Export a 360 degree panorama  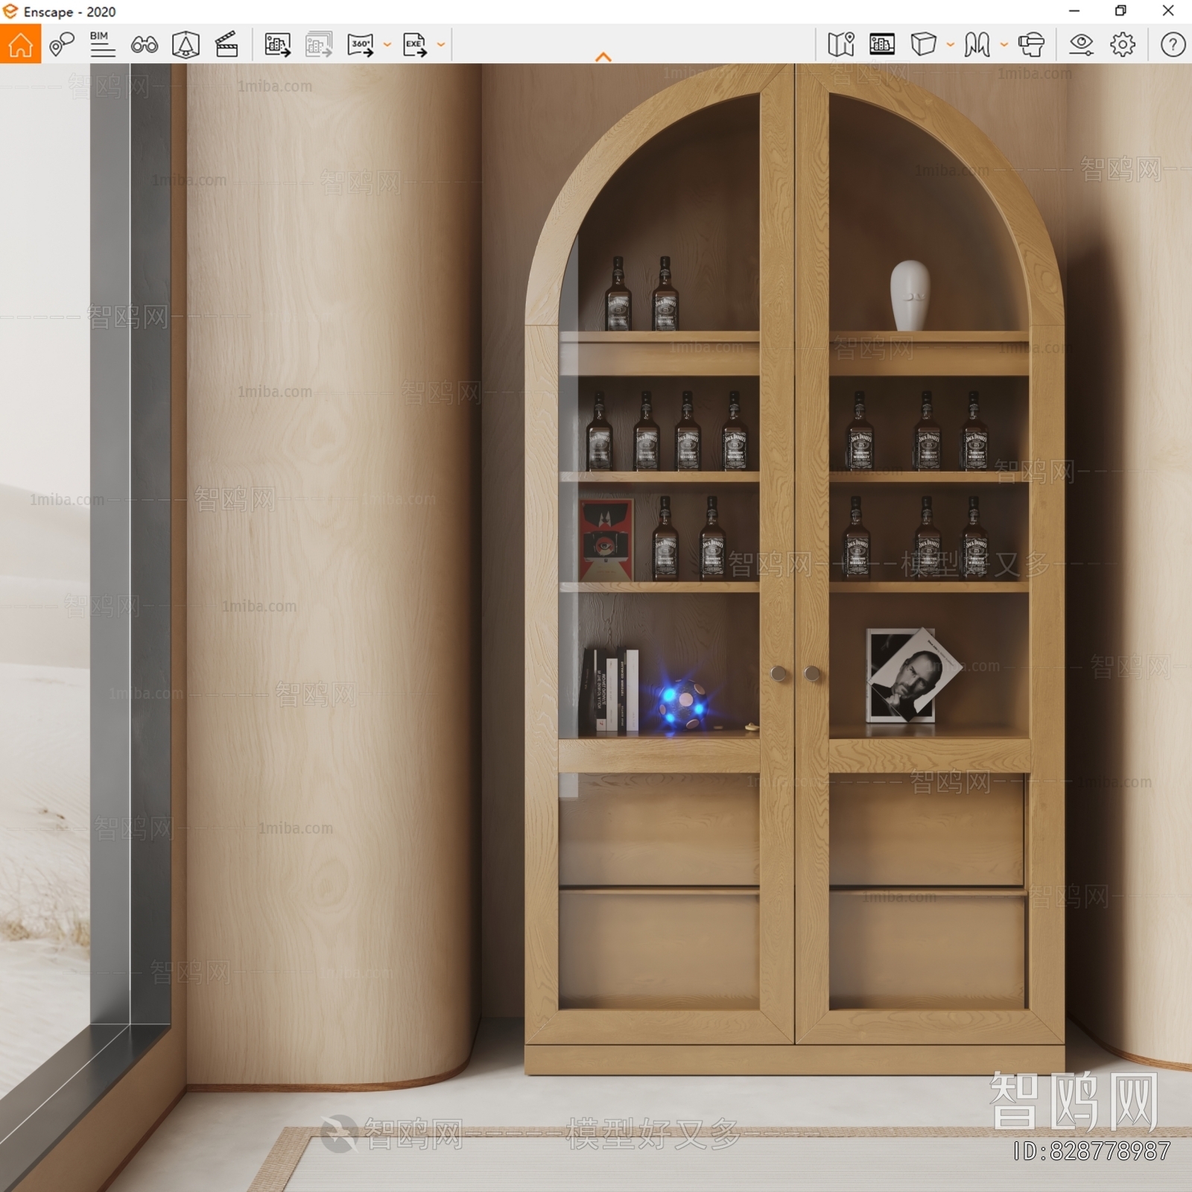click(361, 45)
